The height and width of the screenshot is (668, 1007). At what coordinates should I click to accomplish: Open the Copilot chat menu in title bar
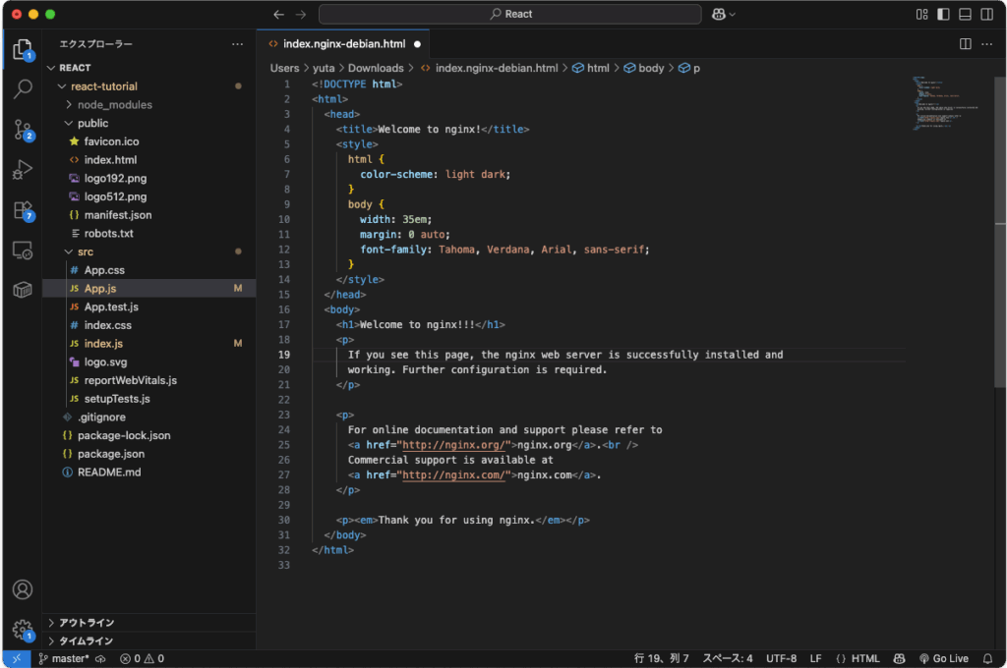[723, 14]
